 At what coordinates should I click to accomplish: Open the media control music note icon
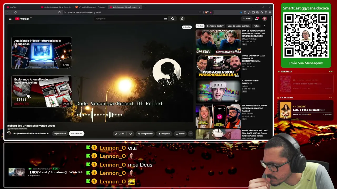(x=249, y=12)
